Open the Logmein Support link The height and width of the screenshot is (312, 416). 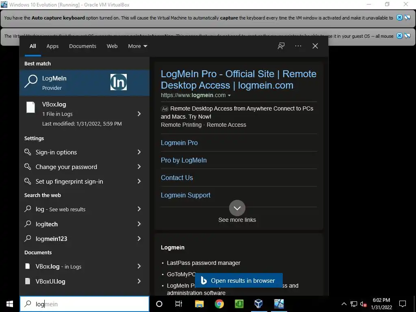click(185, 195)
